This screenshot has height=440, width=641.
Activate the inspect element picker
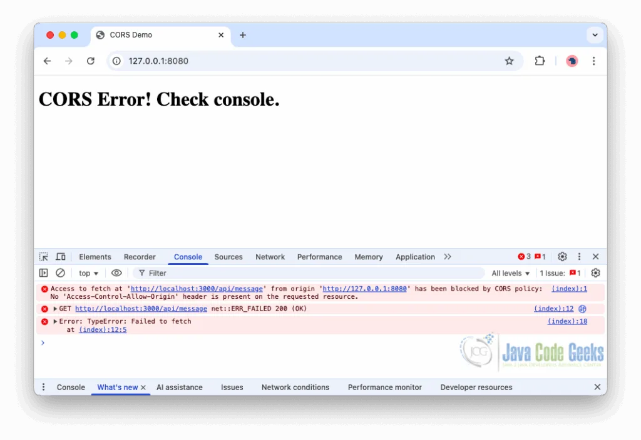point(44,257)
